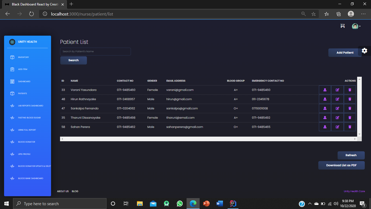This screenshot has width=371, height=209.
Task: Delete patient Hirun Rathnayake
Action: 350,99
